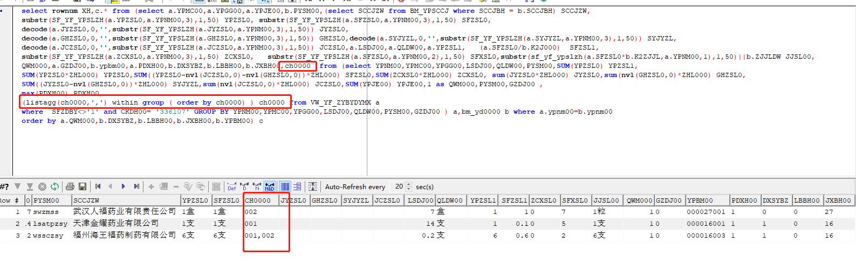The image size is (856, 270).
Task: Post the edit with checkmark pencil icon
Action: (188, 186)
